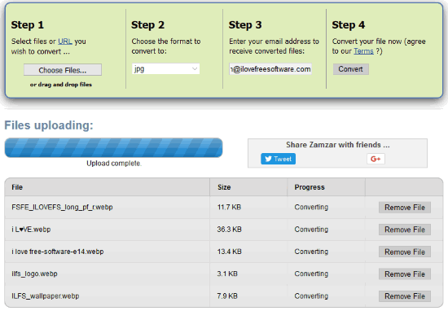Open the jpg format dropdown

click(x=165, y=69)
